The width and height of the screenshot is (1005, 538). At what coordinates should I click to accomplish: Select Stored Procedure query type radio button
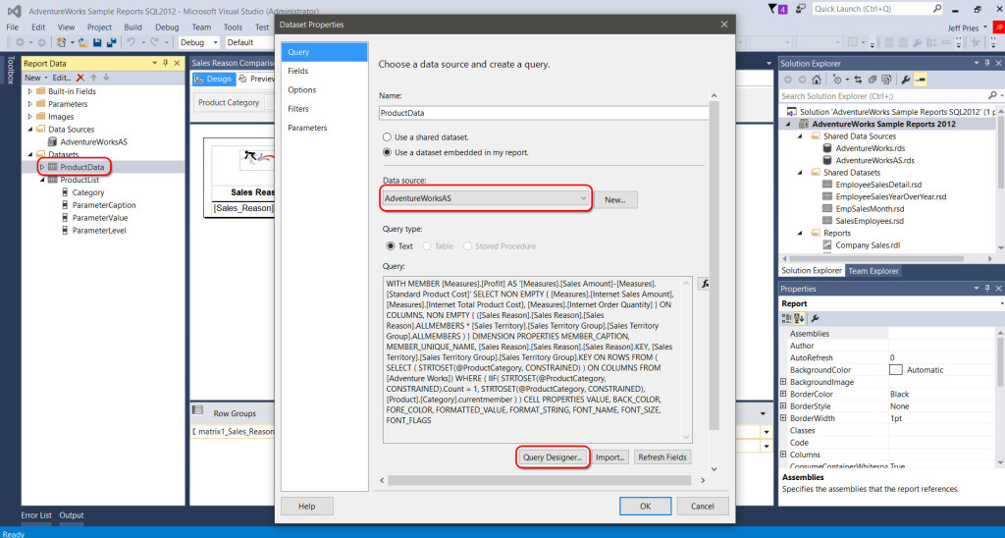pyautogui.click(x=467, y=246)
